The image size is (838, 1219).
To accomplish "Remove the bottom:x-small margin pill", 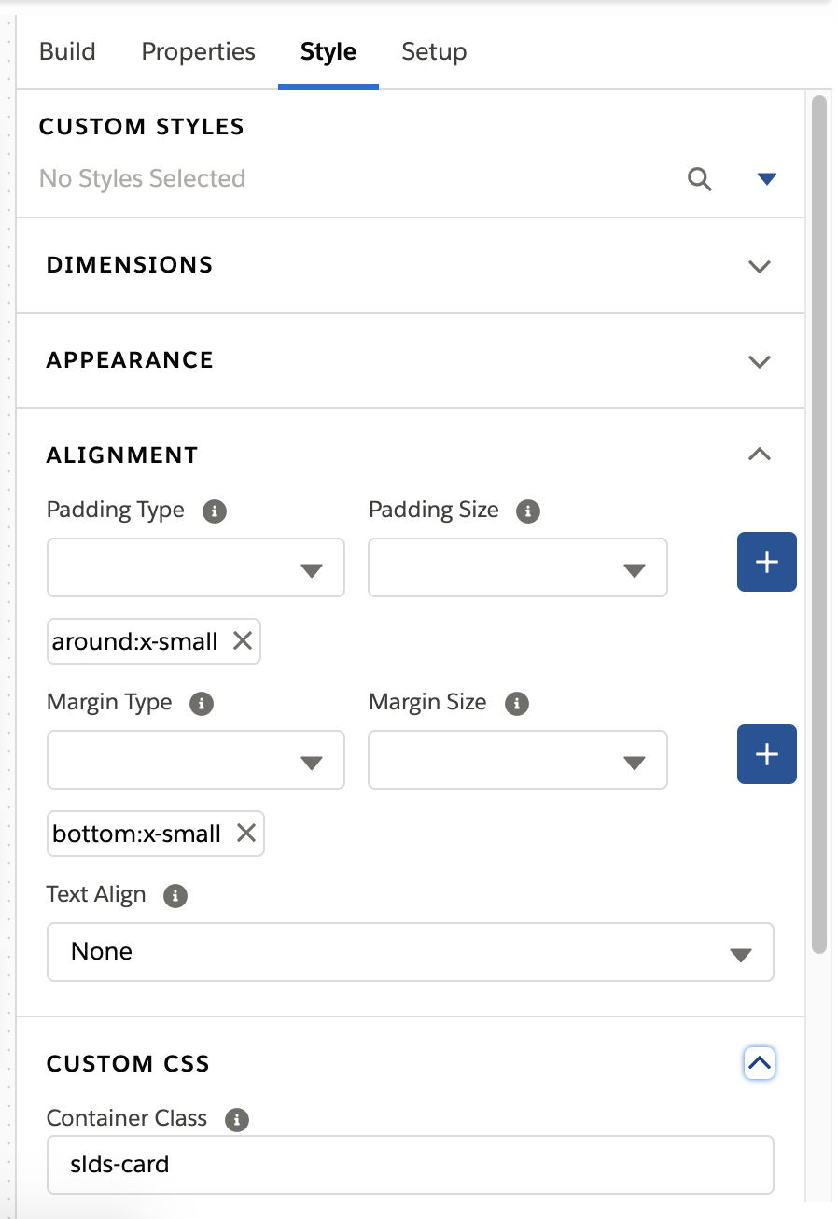I will pyautogui.click(x=245, y=834).
